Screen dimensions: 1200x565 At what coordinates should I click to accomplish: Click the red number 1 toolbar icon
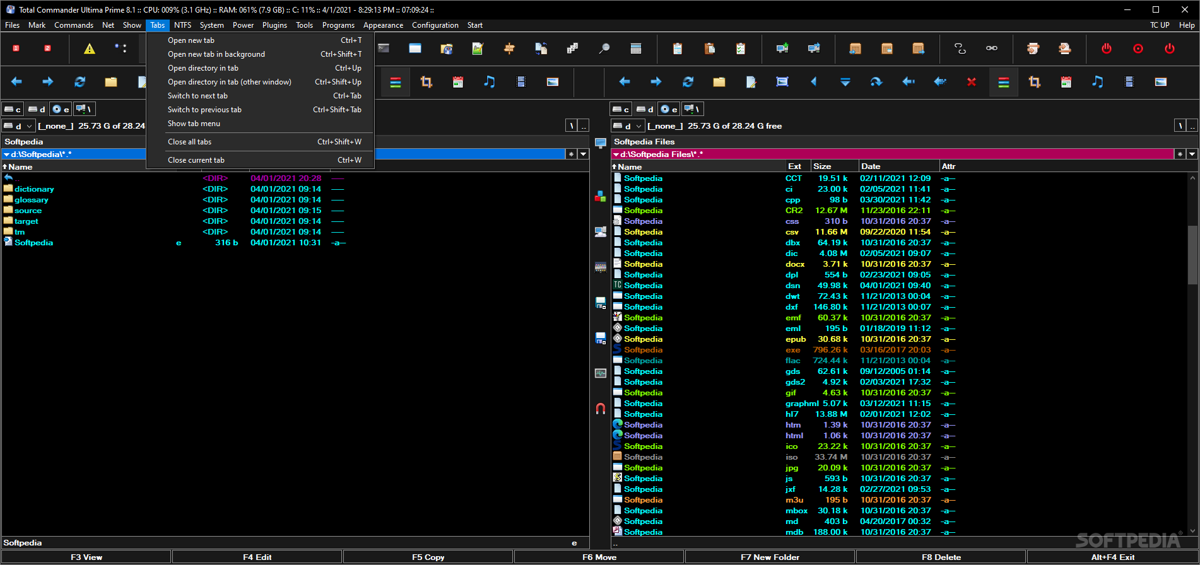click(x=16, y=49)
